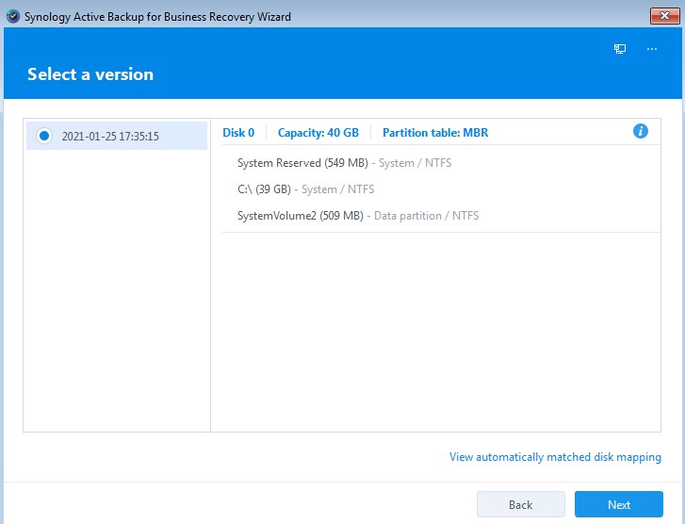The image size is (685, 524).
Task: Click the Back button
Action: [x=521, y=504]
